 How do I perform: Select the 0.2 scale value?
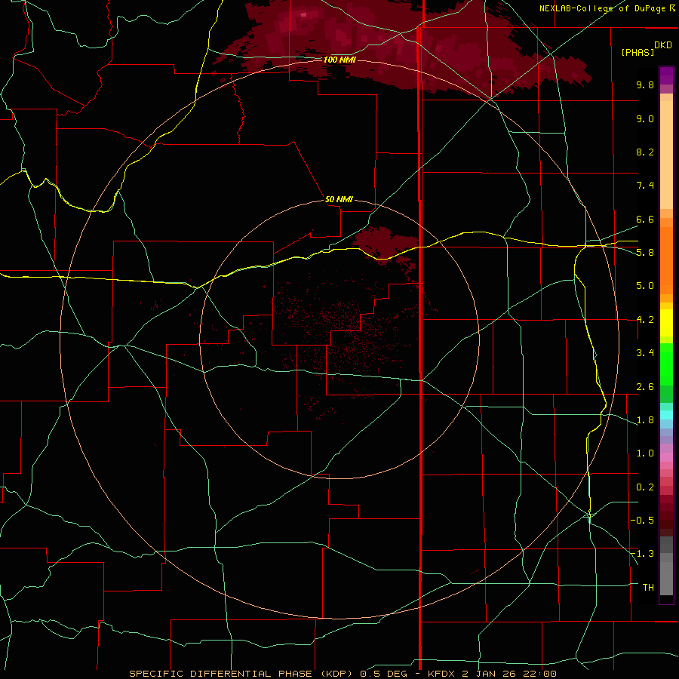[645, 487]
